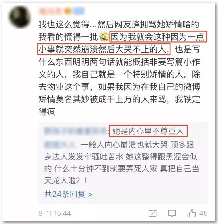The height and width of the screenshot is (224, 218).
Task: Click the yellow badge beside the username
Action: [x=68, y=11]
